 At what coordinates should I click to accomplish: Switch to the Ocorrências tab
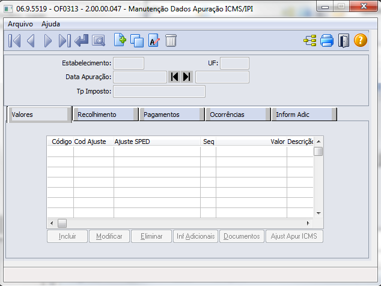[x=238, y=115]
